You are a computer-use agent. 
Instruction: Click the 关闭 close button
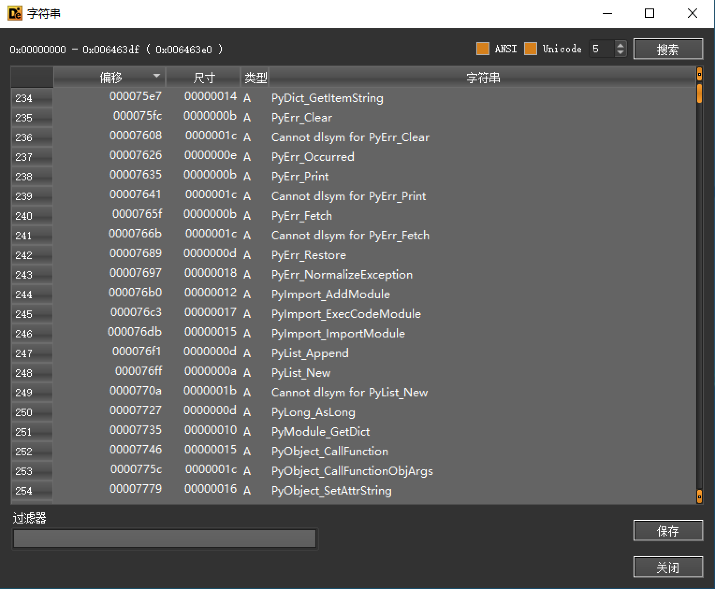668,567
